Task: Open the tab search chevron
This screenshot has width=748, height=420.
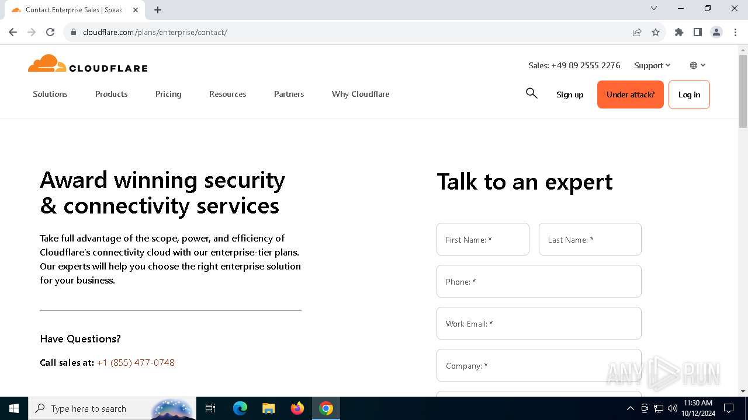Action: coord(654,9)
